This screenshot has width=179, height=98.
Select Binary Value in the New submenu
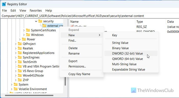(x=131, y=48)
